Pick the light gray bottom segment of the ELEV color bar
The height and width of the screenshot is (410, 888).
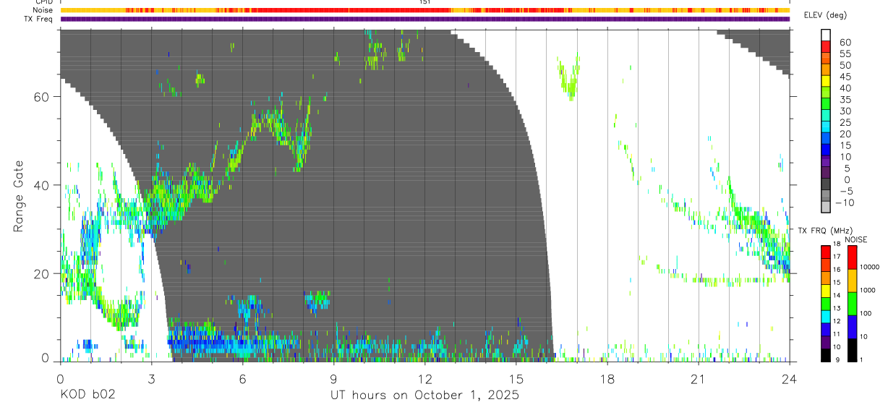point(827,207)
